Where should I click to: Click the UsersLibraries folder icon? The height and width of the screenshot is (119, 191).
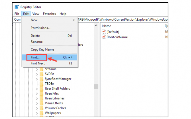41,98
